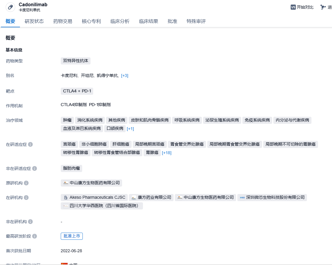Screen dimensions: 332x265
Task: Expand [+18] more active indications
Action: (x=166, y=153)
